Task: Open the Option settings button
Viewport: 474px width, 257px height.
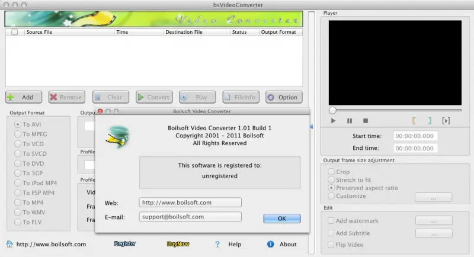Action: [x=284, y=97]
